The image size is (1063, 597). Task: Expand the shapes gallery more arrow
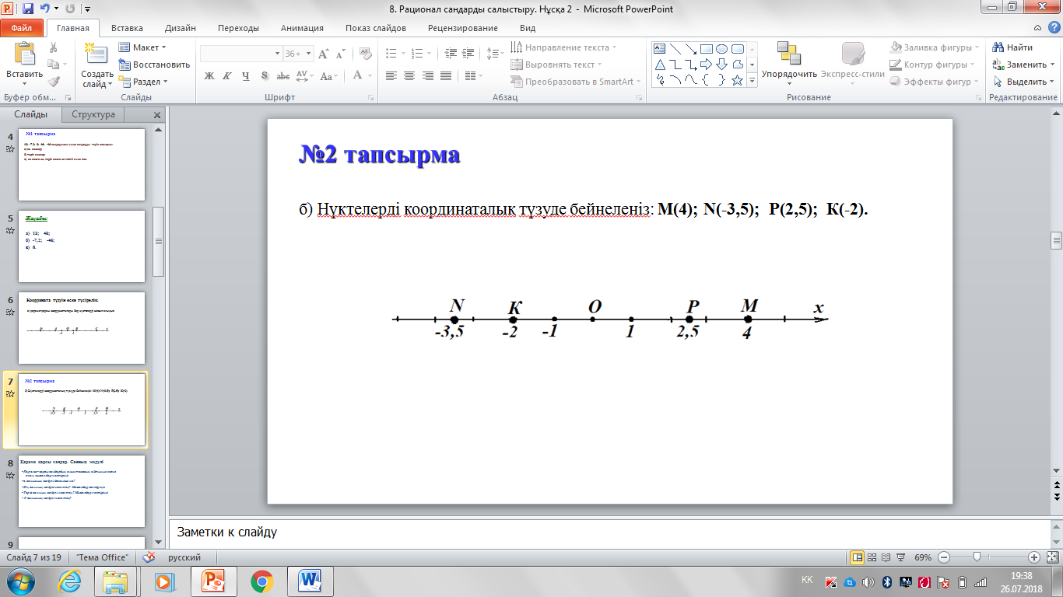point(752,80)
